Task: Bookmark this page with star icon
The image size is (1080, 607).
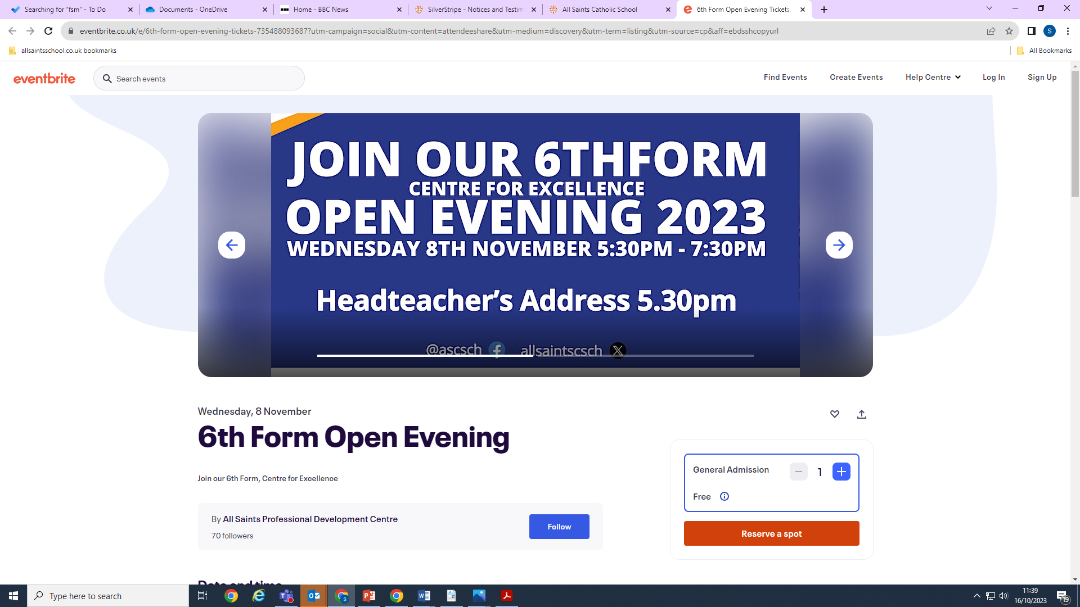Action: [x=1009, y=31]
